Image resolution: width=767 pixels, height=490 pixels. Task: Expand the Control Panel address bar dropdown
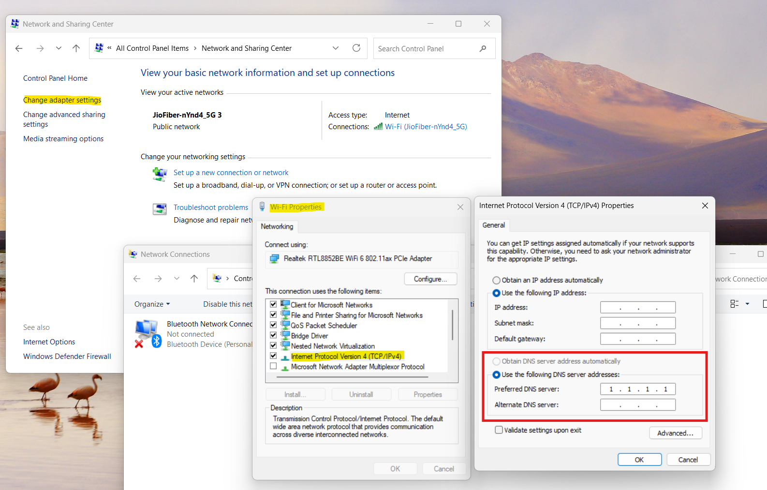click(x=336, y=48)
